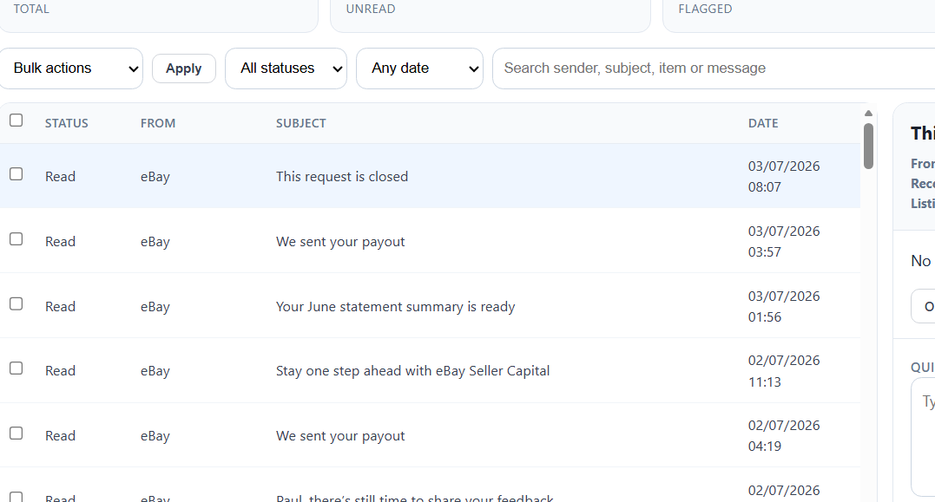Click date 03/07/2026 01:56 cell

pyautogui.click(x=784, y=306)
